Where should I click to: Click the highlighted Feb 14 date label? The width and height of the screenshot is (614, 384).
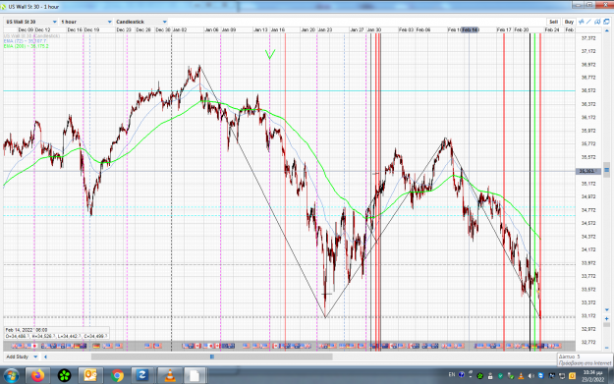coord(470,29)
